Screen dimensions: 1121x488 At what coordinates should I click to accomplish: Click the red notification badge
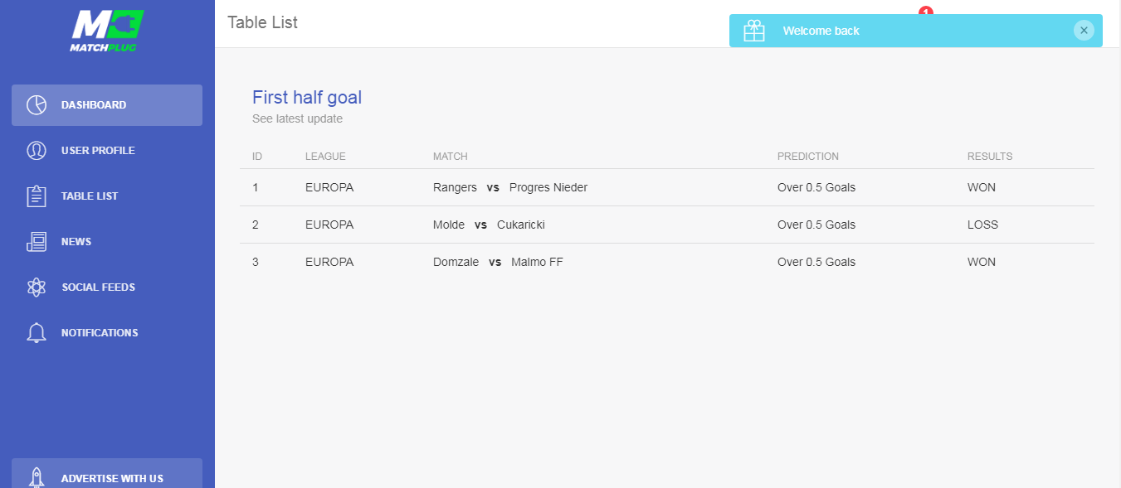(926, 10)
